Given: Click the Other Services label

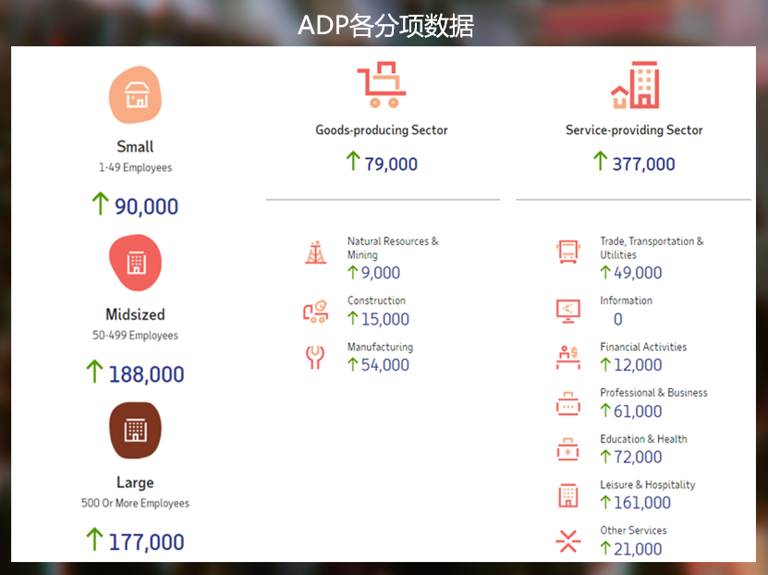Looking at the screenshot, I should pyautogui.click(x=633, y=531).
